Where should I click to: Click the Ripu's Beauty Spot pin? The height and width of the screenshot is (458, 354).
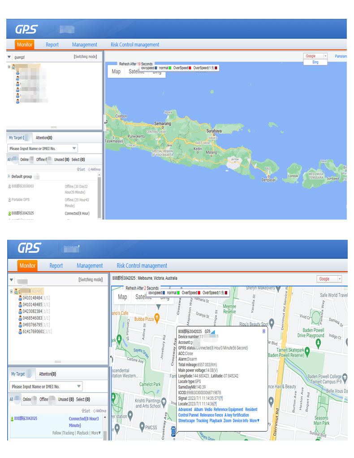pyautogui.click(x=272, y=323)
